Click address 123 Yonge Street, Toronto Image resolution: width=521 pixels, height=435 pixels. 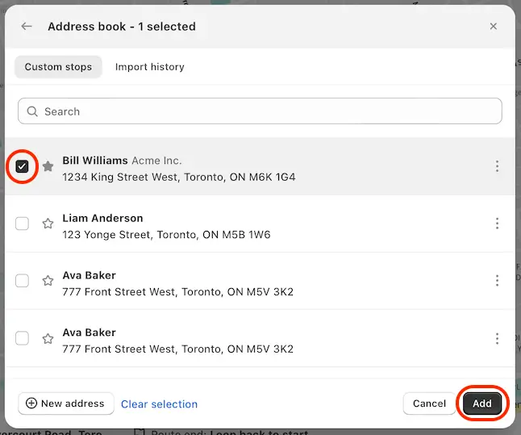[166, 235]
